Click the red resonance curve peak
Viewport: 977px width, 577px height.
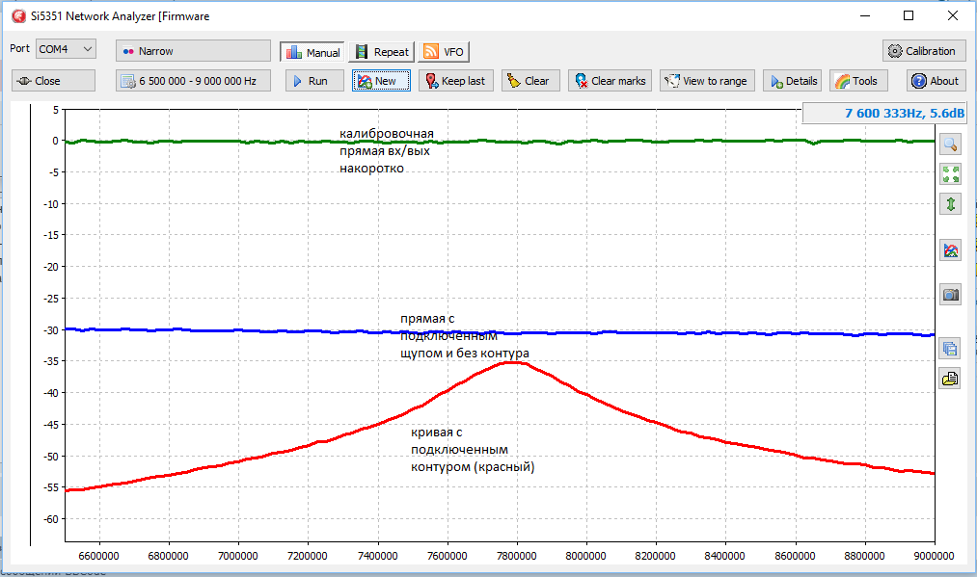pyautogui.click(x=511, y=362)
